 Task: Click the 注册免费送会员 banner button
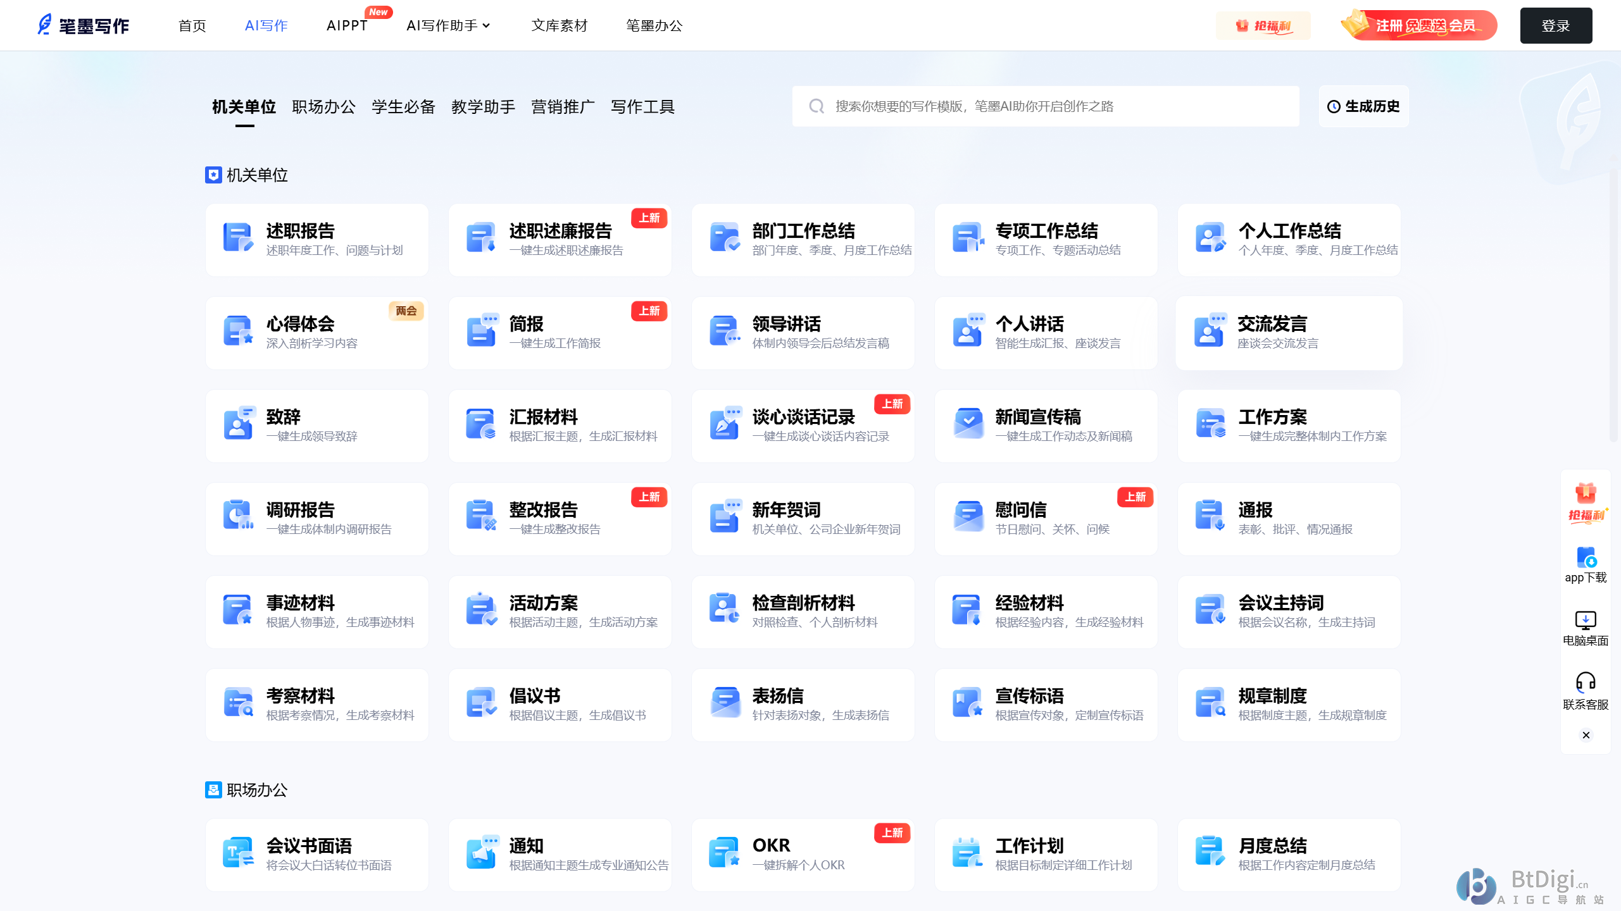point(1419,25)
